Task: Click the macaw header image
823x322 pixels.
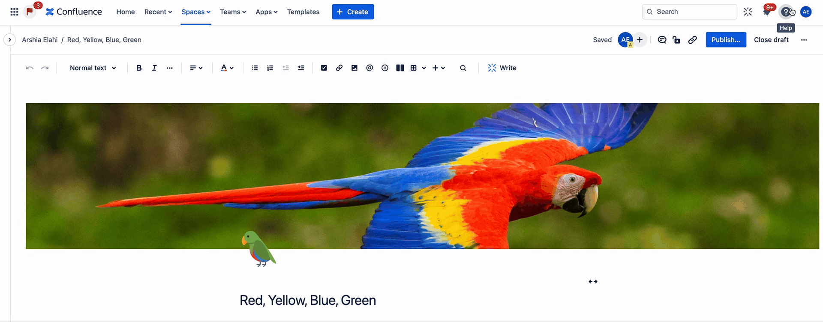Action: click(422, 176)
